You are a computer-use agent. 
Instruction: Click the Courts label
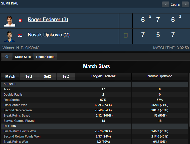click(175, 4)
